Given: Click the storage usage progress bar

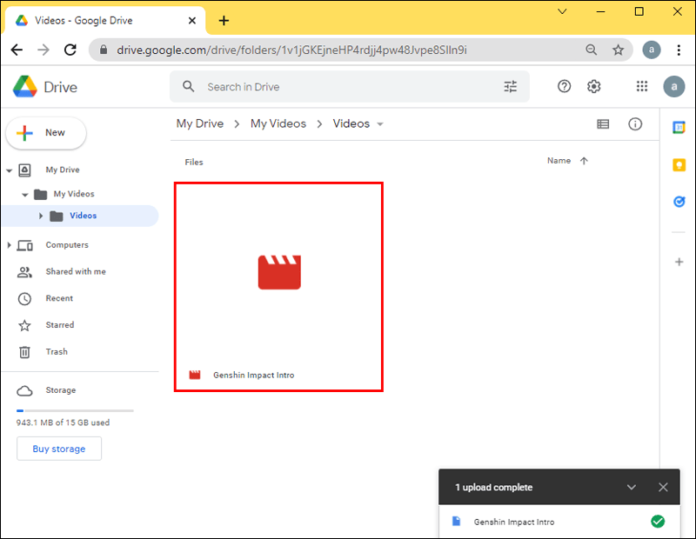Looking at the screenshot, I should 75,411.
